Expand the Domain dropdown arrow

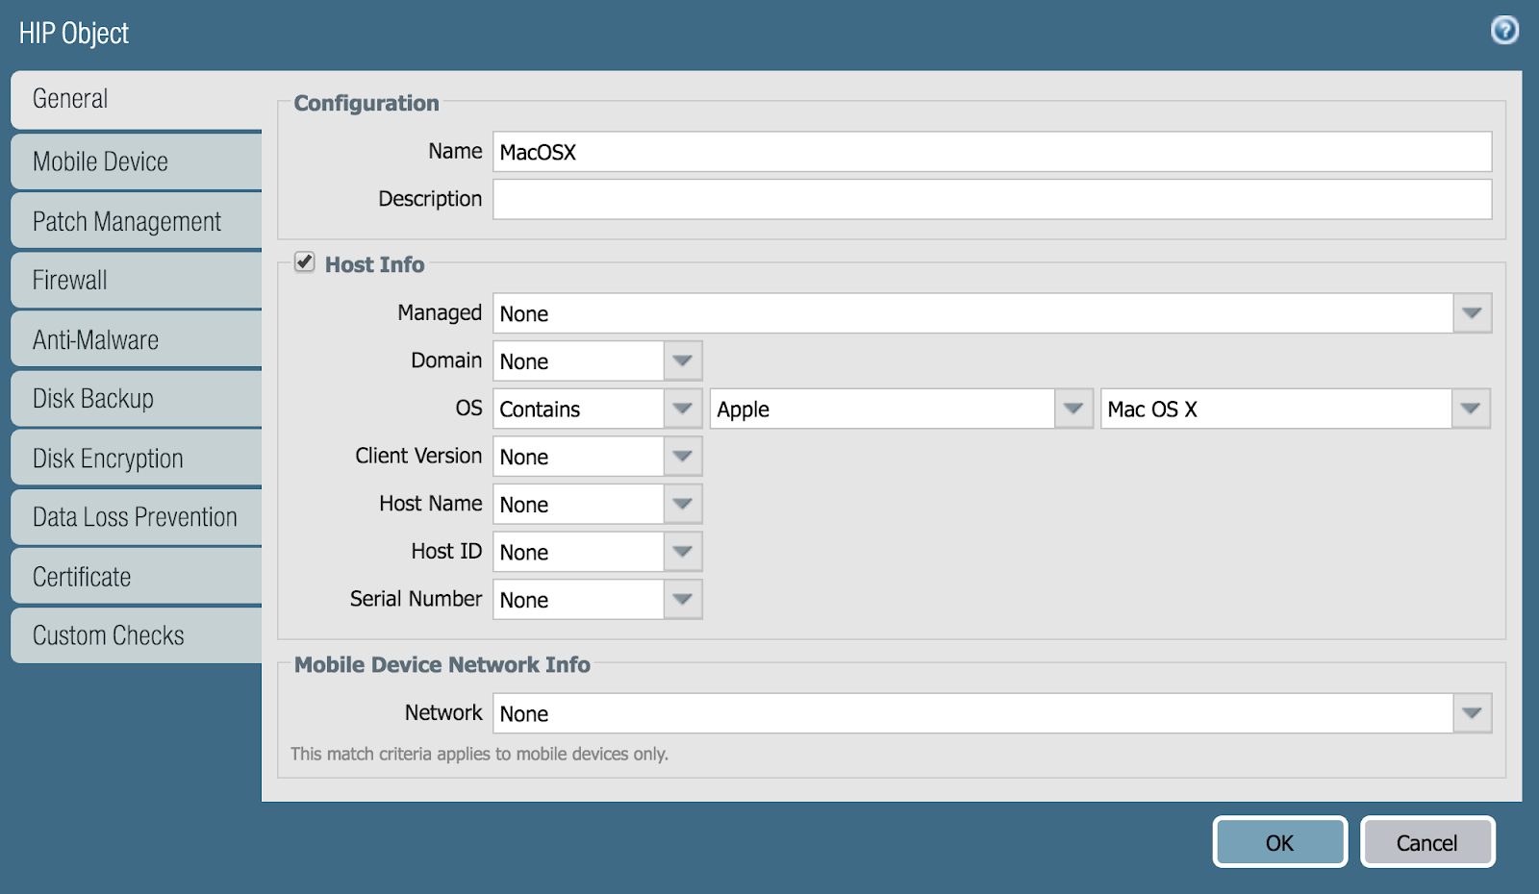pyautogui.click(x=683, y=361)
